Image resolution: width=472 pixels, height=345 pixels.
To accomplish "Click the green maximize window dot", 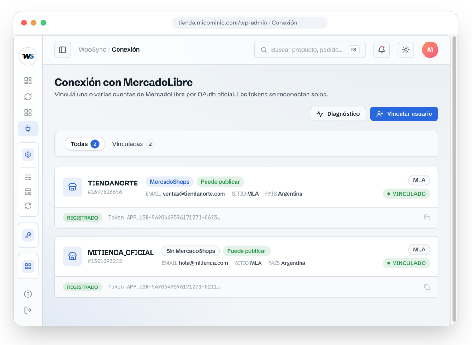I will tap(43, 23).
